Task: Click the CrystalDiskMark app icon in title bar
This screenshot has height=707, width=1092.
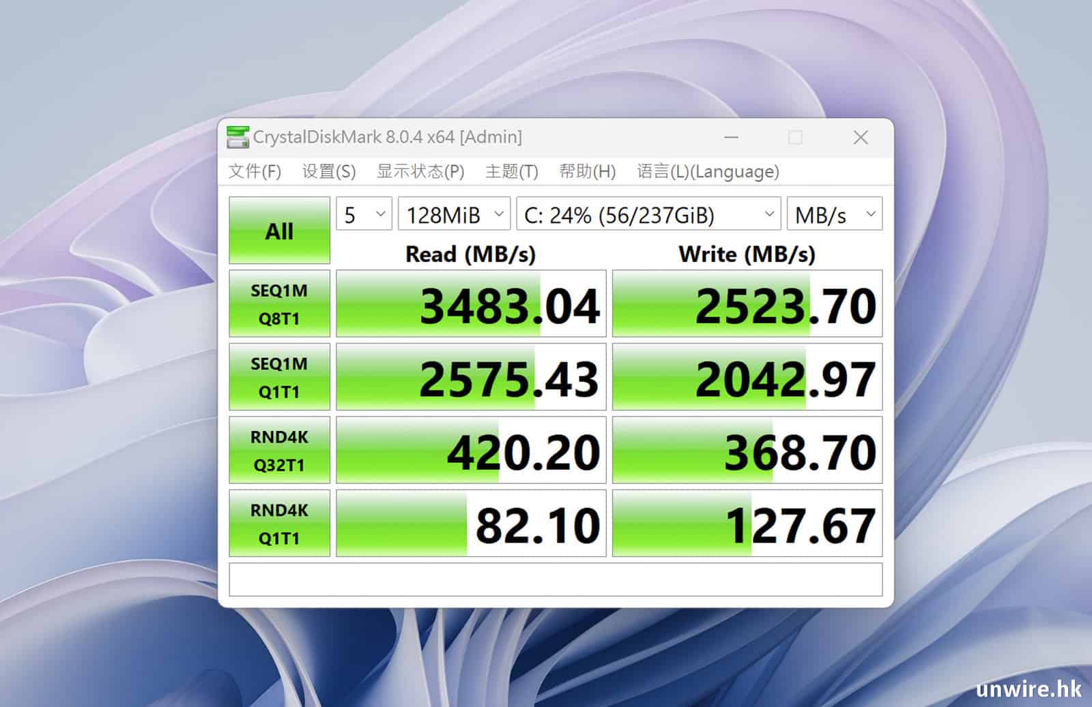Action: click(238, 137)
